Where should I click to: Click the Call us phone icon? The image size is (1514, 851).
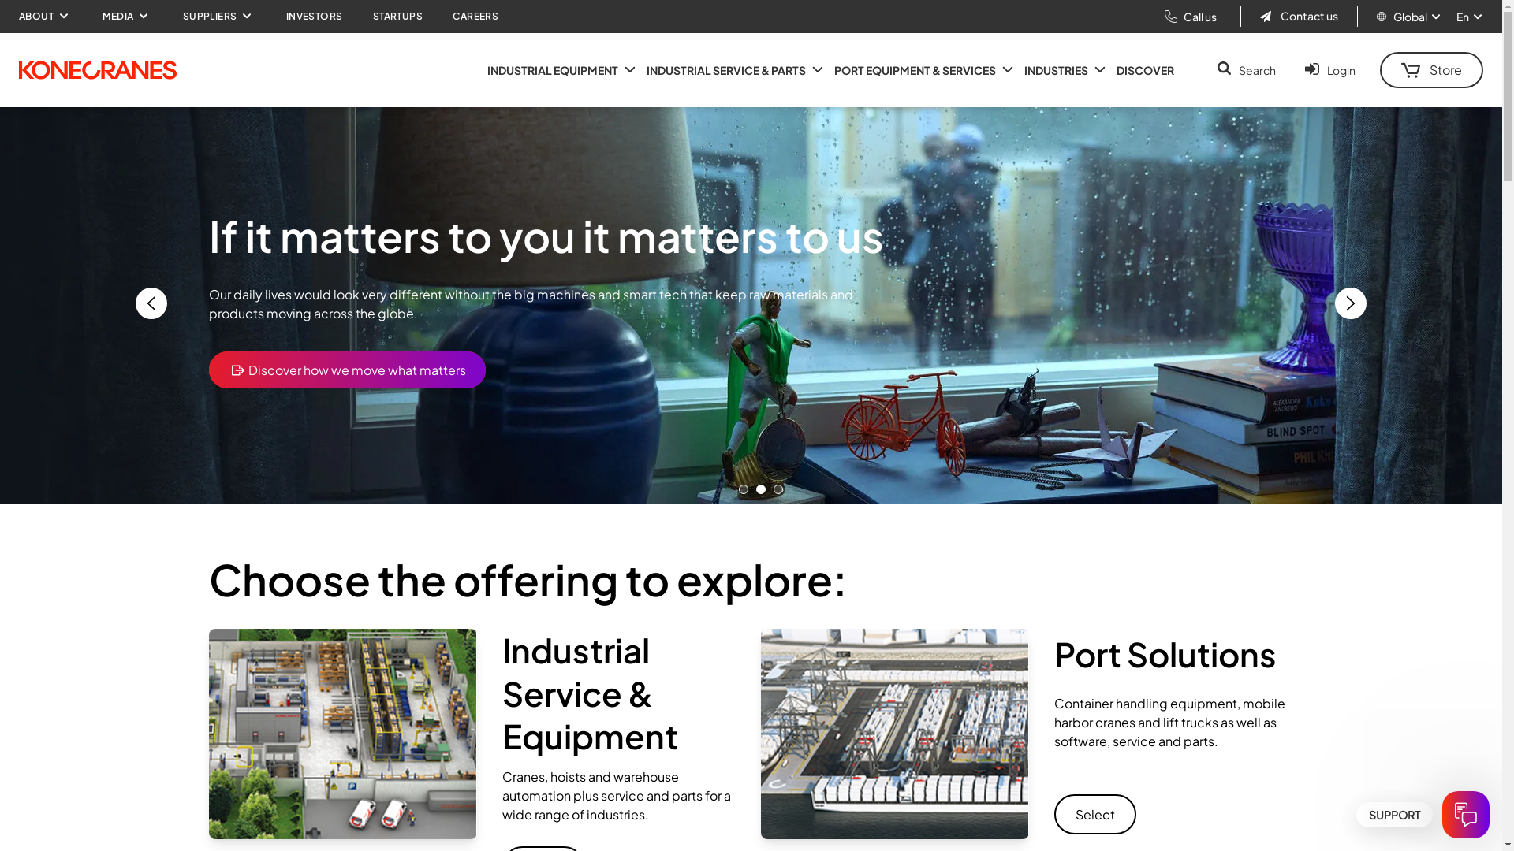1171,17
